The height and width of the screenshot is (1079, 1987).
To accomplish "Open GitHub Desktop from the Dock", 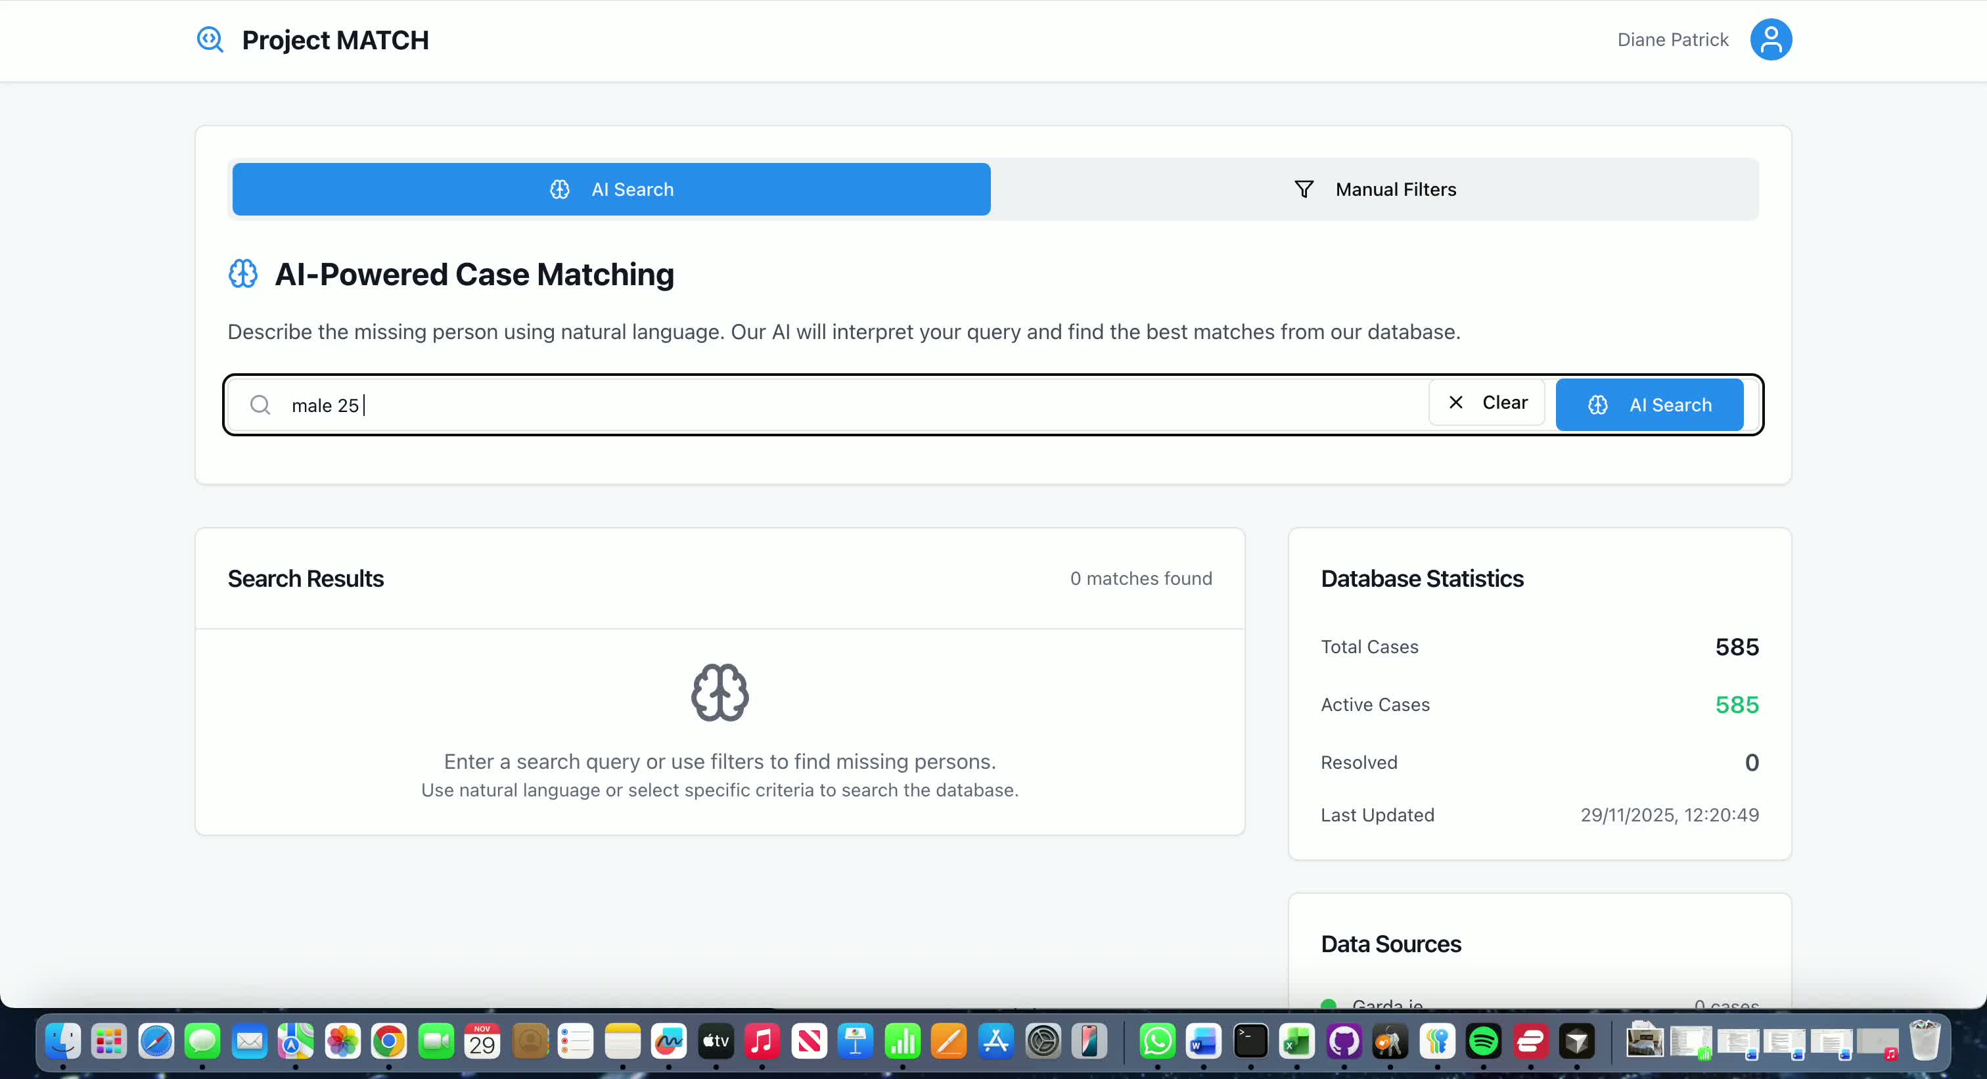I will 1344,1041.
